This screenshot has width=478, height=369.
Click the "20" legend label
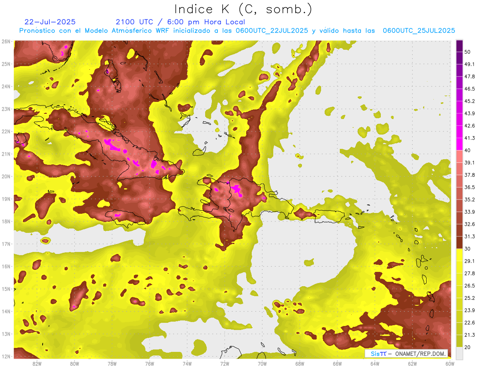click(468, 347)
